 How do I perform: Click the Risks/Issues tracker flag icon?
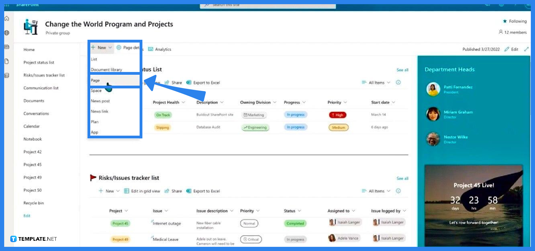click(93, 178)
